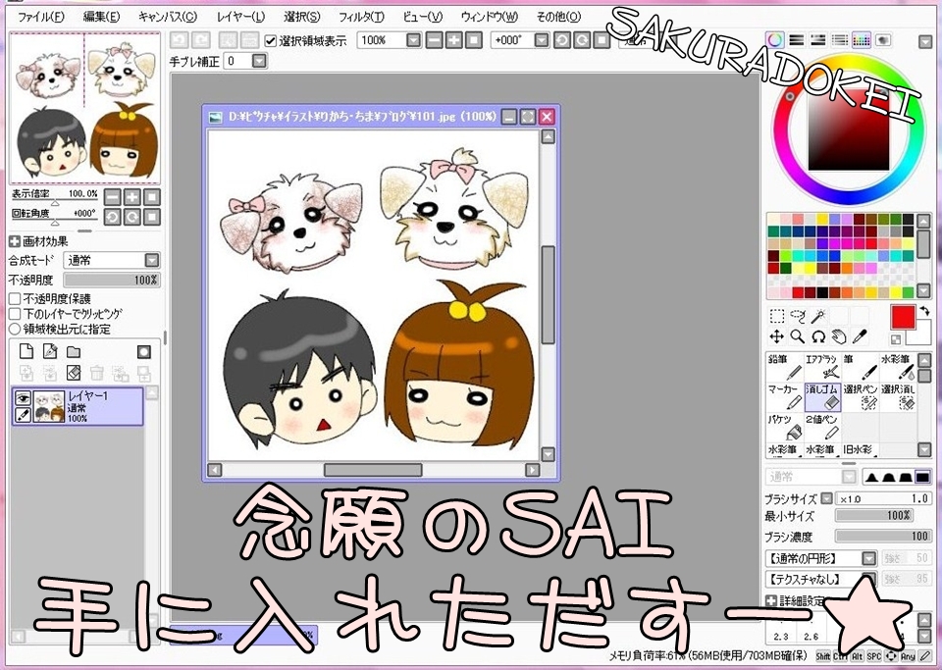Image resolution: width=942 pixels, height=670 pixels.
Task: Hide レイヤー1 with eye icon
Action: [23, 398]
